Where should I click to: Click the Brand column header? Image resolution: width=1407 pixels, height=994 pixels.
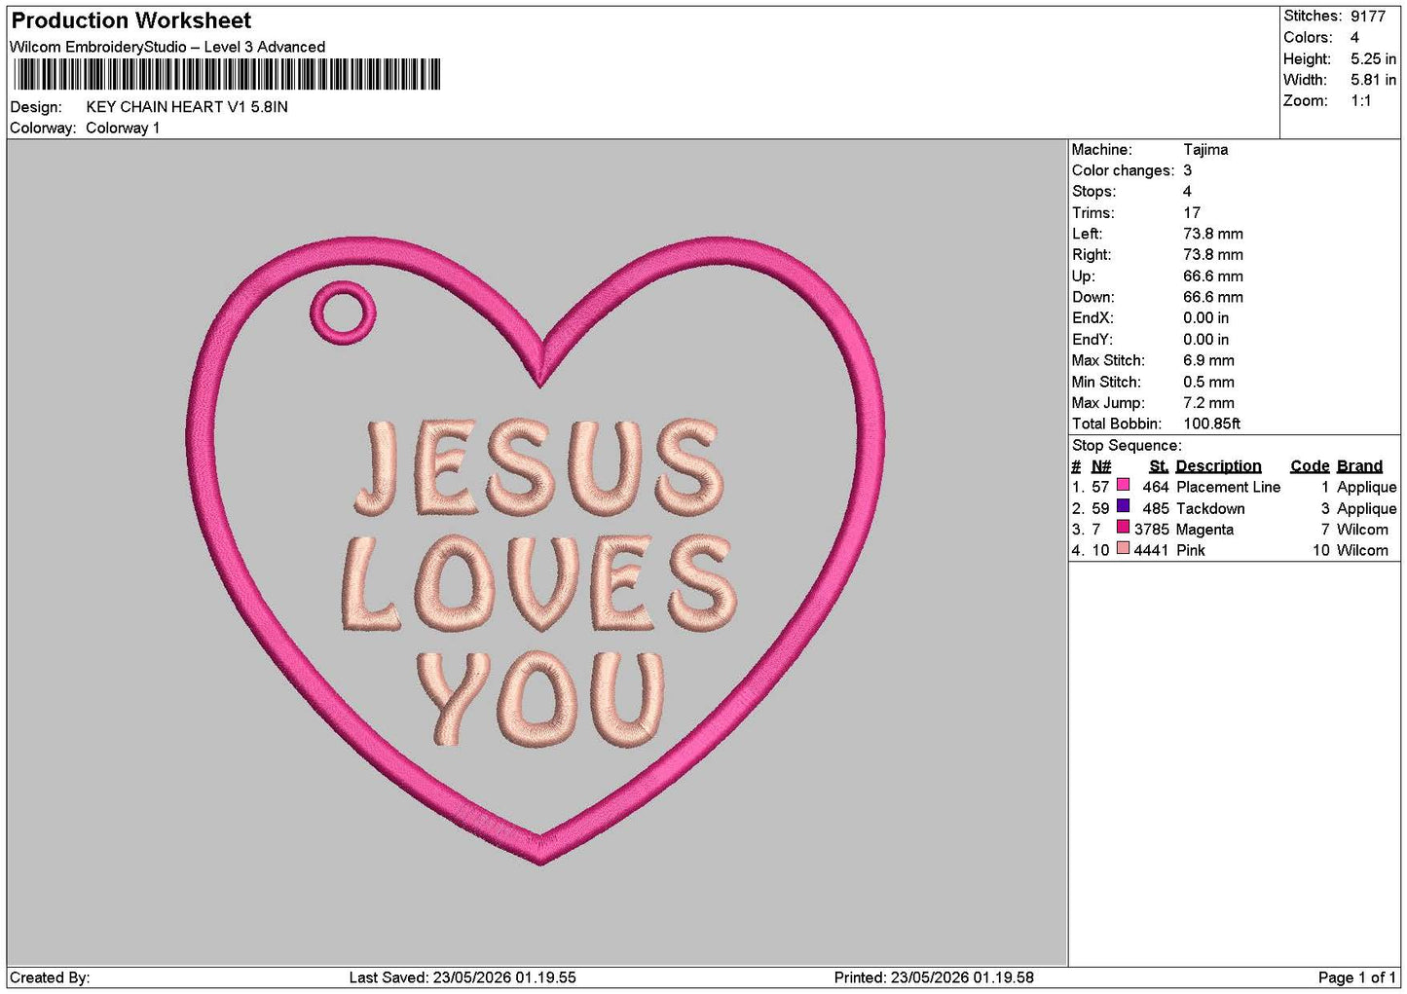click(x=1359, y=466)
